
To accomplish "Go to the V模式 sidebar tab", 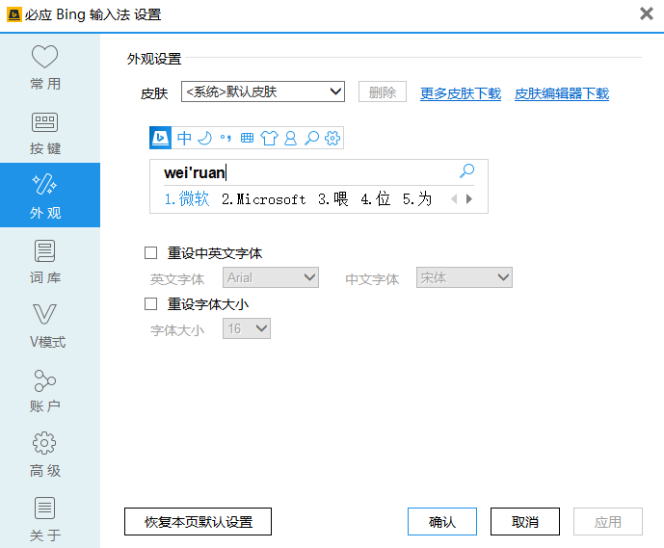I will [x=45, y=326].
